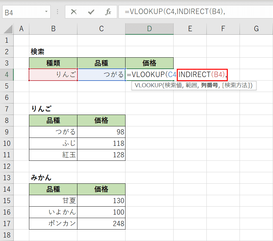Cancel the formula entry with X icon
This screenshot has width=273, height=241.
74,12
